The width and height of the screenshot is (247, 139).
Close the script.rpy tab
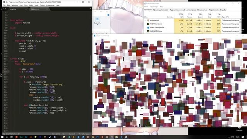26,9
